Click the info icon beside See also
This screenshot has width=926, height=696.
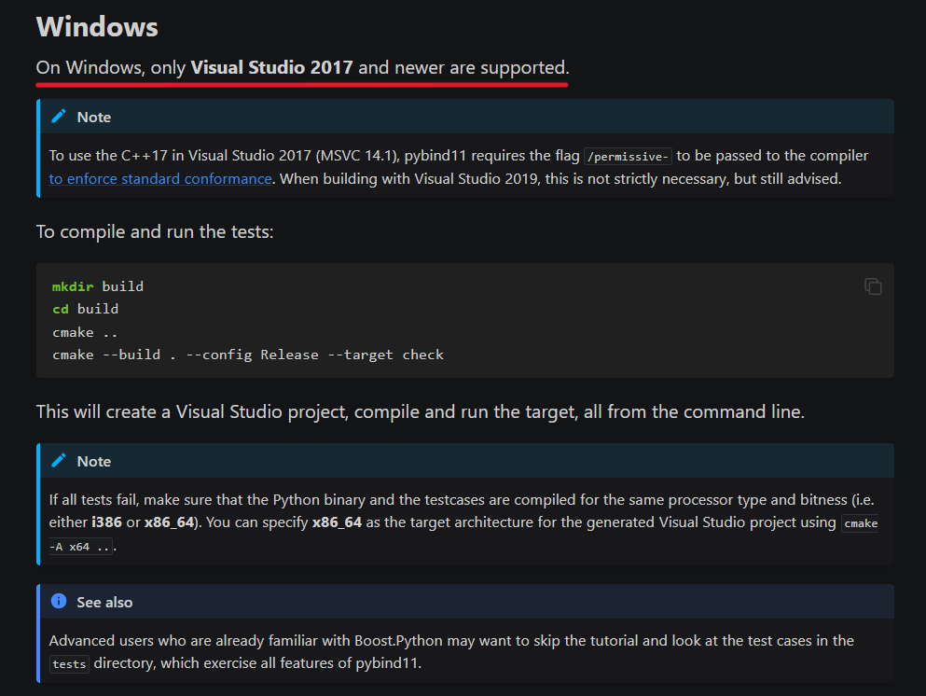tap(59, 602)
